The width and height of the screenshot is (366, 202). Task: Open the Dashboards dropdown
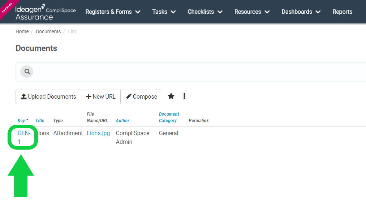[301, 12]
